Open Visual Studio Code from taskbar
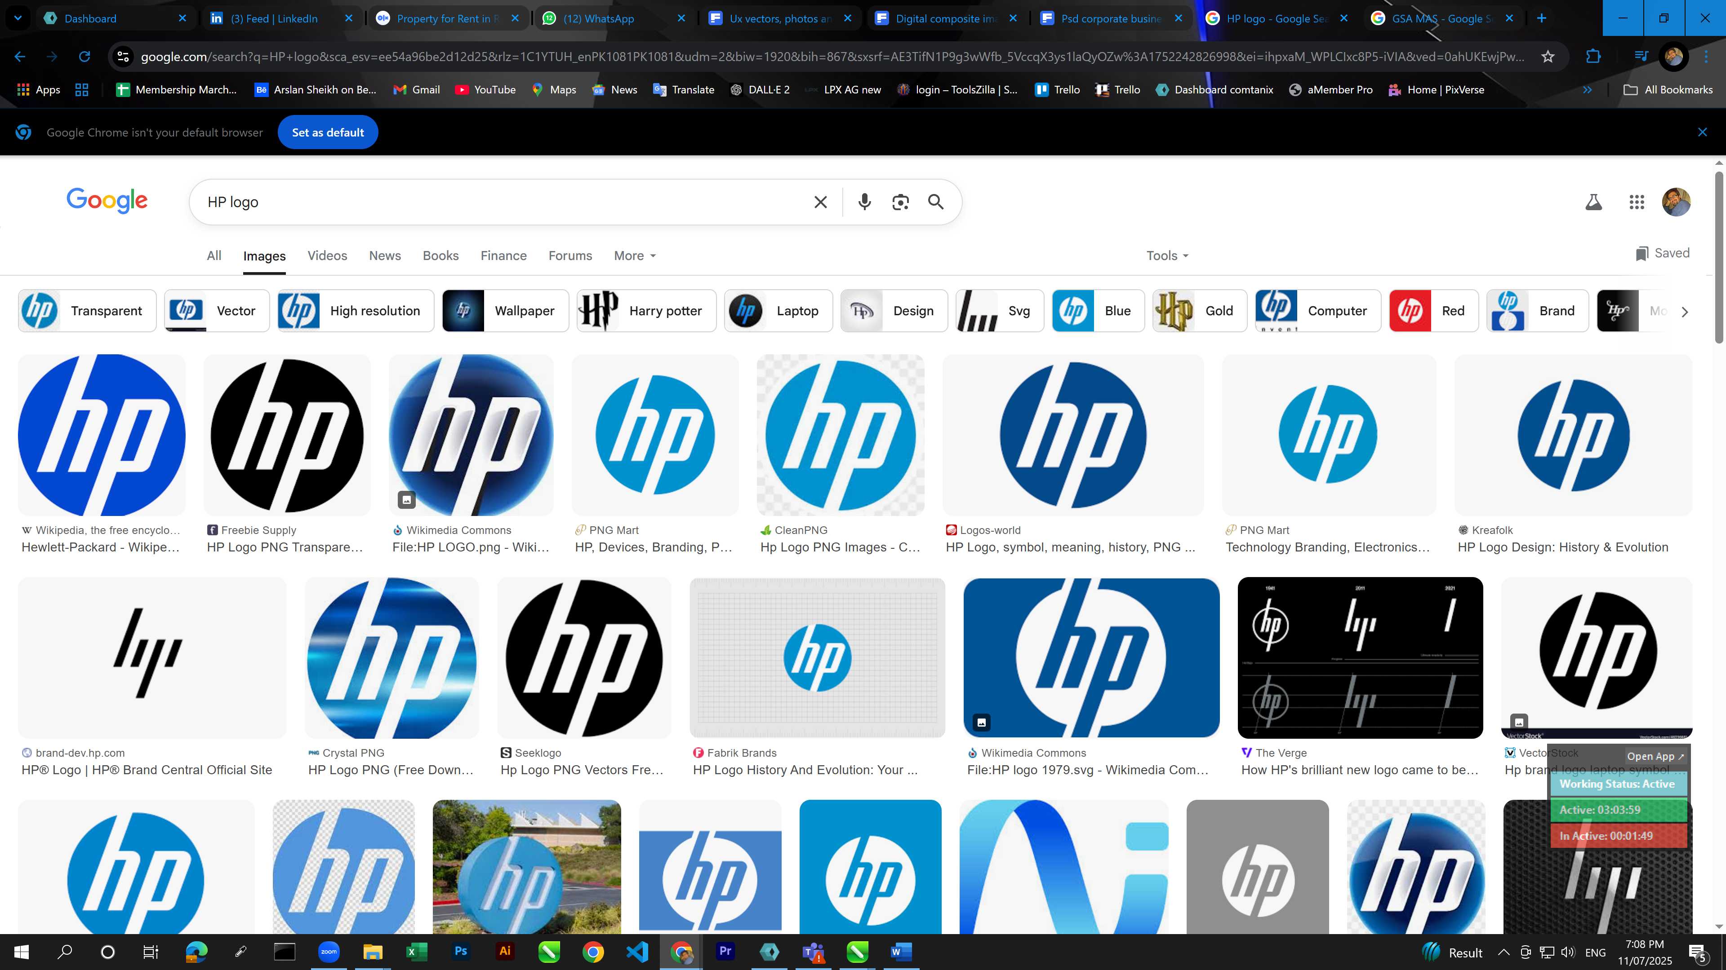The width and height of the screenshot is (1726, 970). click(636, 951)
